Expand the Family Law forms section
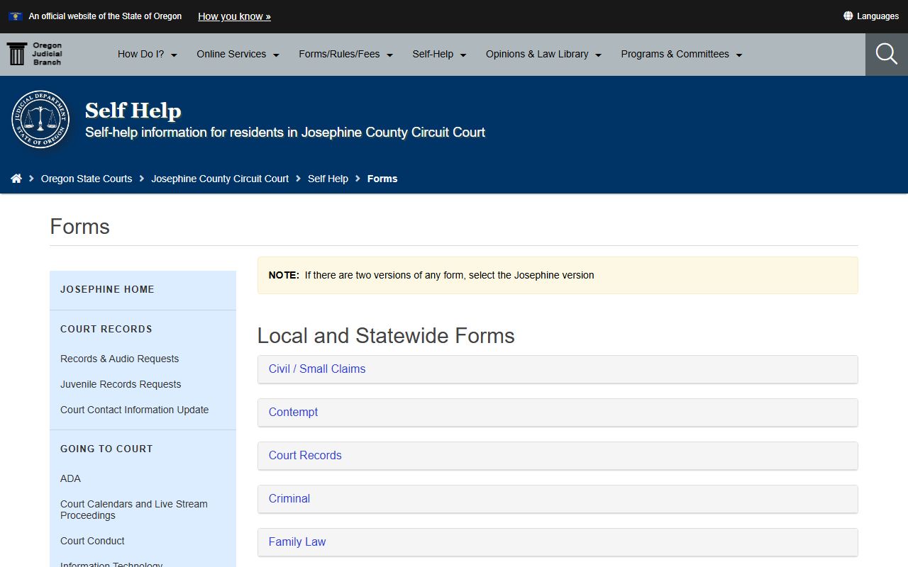 pyautogui.click(x=558, y=542)
